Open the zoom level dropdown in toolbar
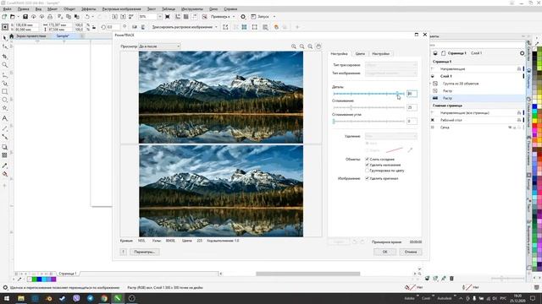The width and height of the screenshot is (542, 304). (160, 17)
